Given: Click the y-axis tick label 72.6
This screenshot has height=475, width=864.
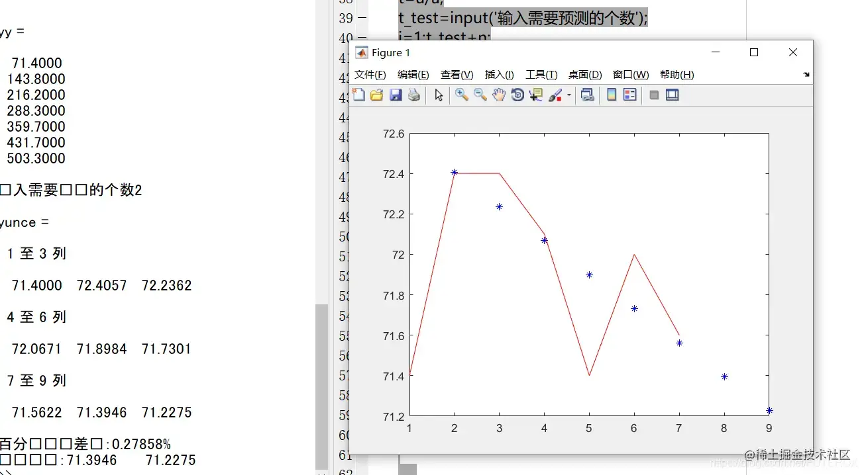Looking at the screenshot, I should [x=394, y=134].
